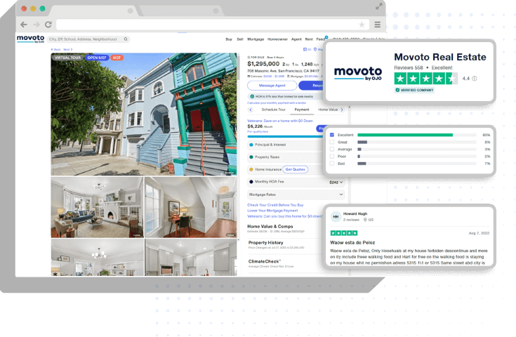
Task: Click the Back link above the photos
Action: (x=56, y=49)
